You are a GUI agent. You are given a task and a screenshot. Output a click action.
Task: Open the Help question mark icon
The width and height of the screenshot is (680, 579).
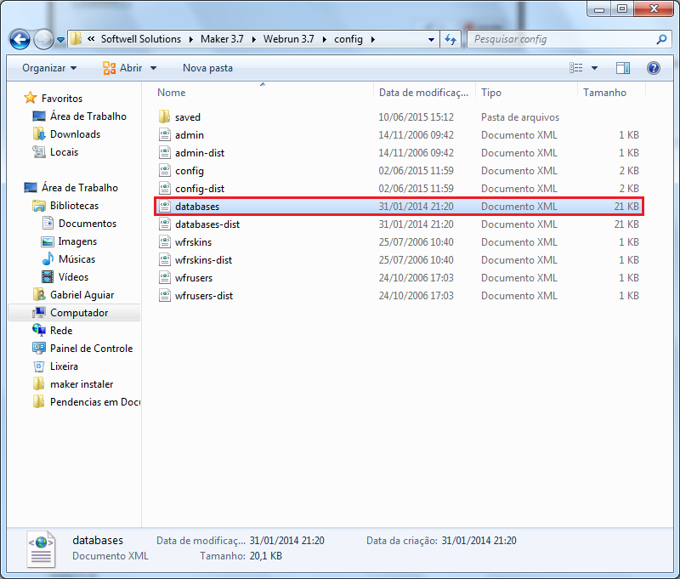[x=654, y=68]
